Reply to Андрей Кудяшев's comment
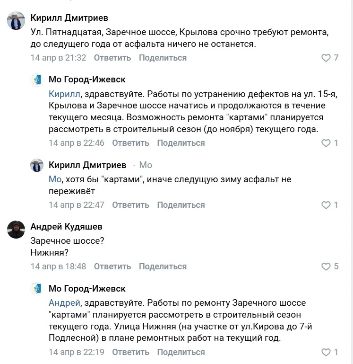353x364 pixels. (x=112, y=266)
